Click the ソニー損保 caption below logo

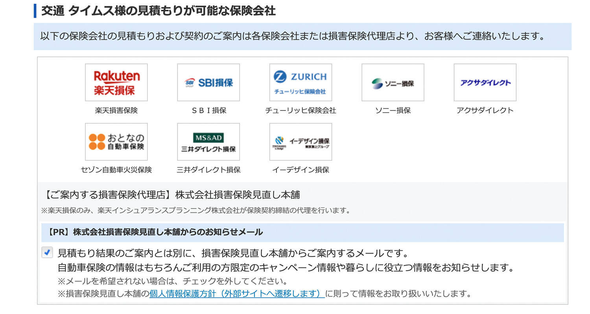[393, 111]
